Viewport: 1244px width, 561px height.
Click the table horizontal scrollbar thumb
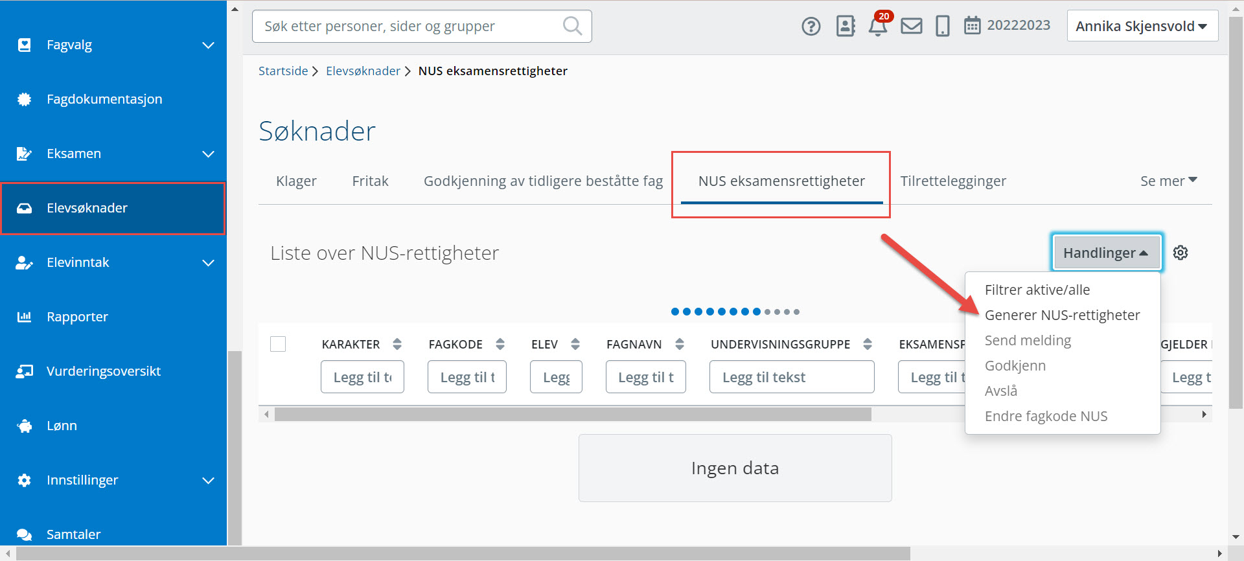573,414
